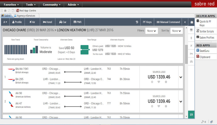Click the results scrollbar down arrow

point(186,116)
